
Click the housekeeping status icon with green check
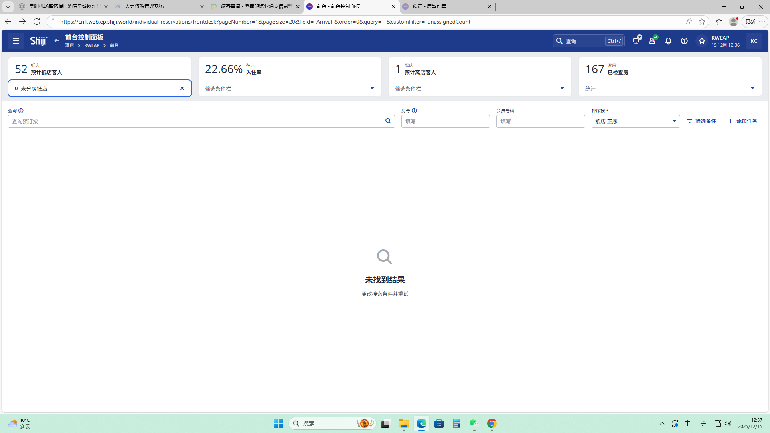click(x=652, y=40)
